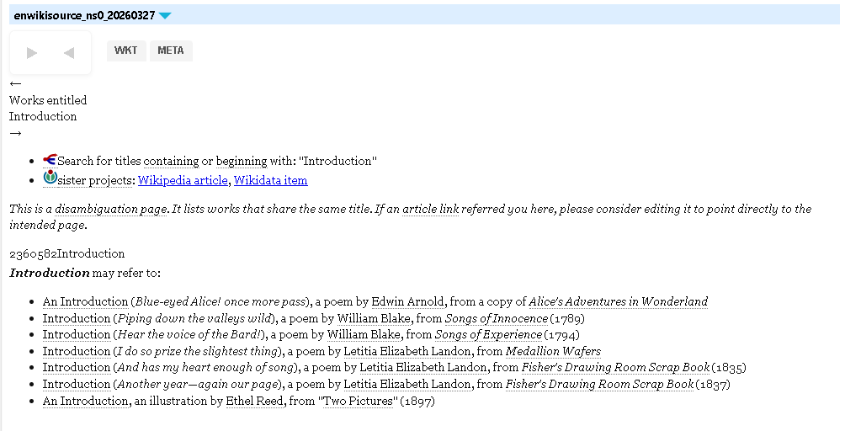Open the enwikisource dictionary dropdown arrow

pos(165,15)
